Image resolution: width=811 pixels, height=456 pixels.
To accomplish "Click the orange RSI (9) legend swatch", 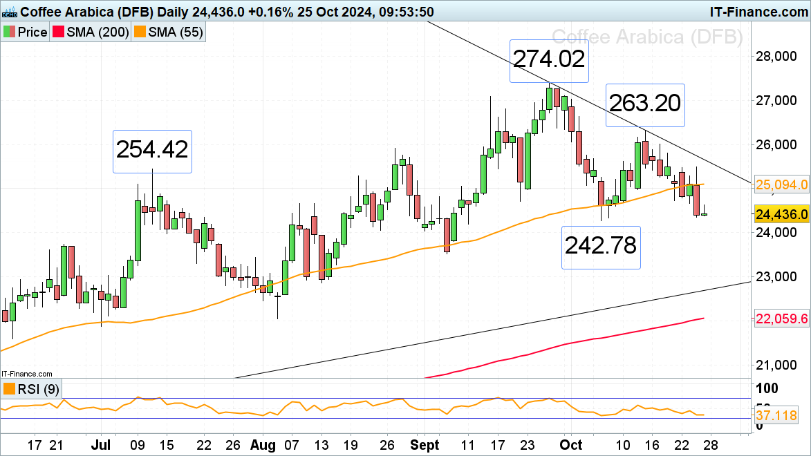I will click(x=9, y=389).
